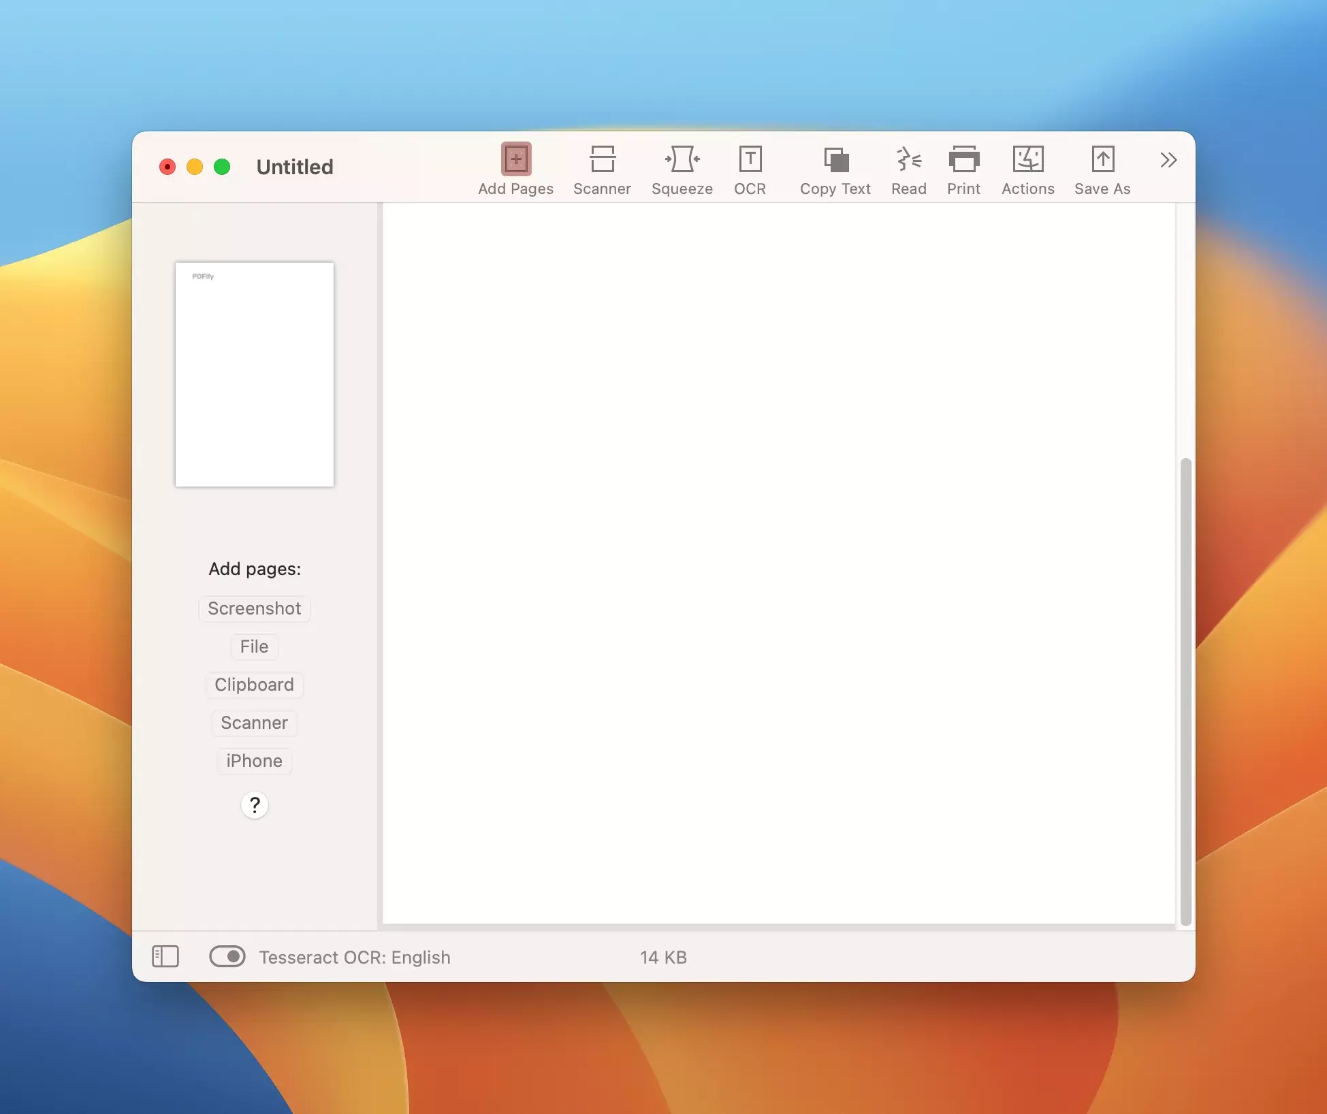Screen dimensions: 1327x1114
Task: Run OCR from the toolbar
Action: tap(750, 159)
